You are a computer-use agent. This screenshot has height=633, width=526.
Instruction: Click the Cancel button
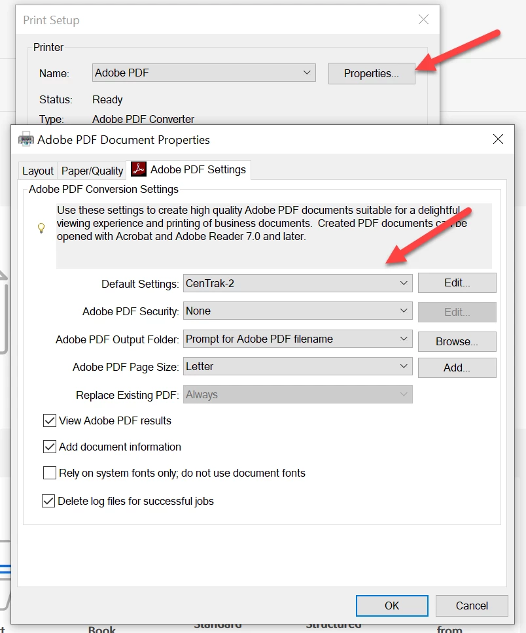point(472,606)
